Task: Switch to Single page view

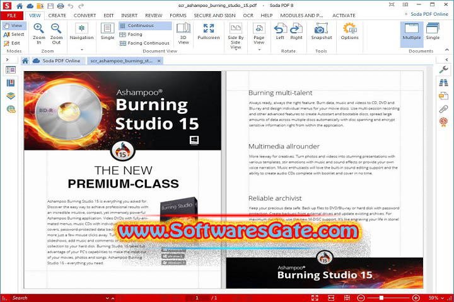Action: [x=107, y=31]
